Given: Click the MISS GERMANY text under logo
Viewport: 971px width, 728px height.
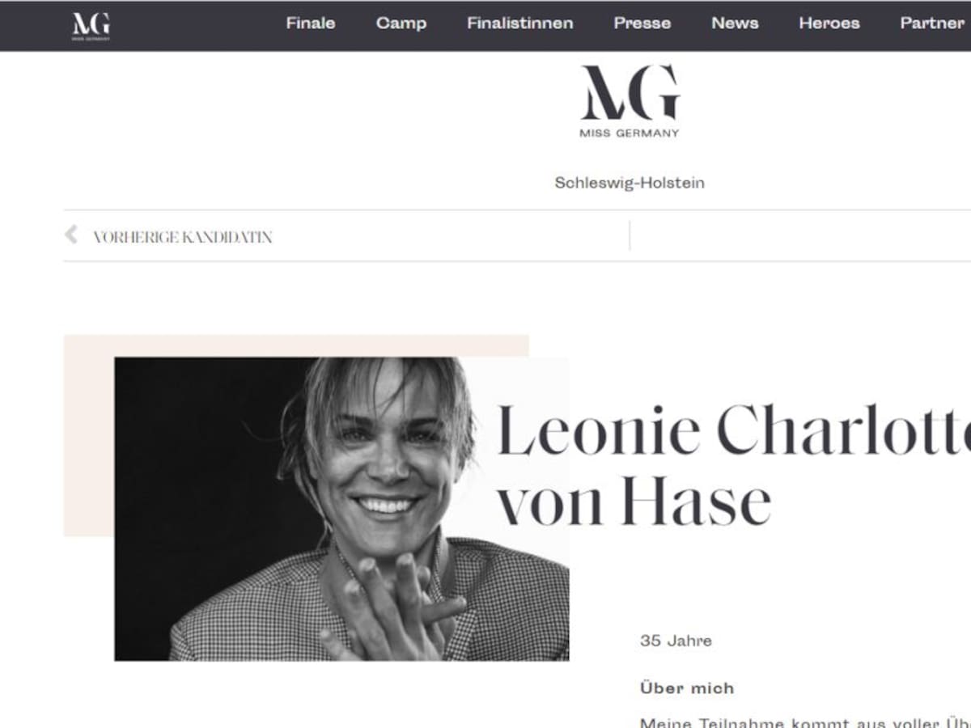Looking at the screenshot, I should pos(630,133).
